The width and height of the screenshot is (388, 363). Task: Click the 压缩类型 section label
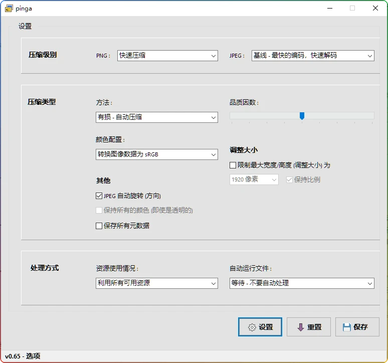42,102
